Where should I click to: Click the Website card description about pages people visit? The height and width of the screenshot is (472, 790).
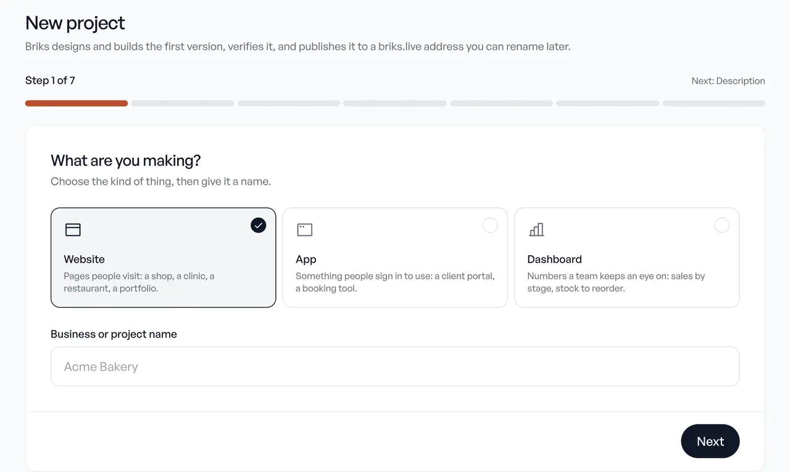[139, 282]
